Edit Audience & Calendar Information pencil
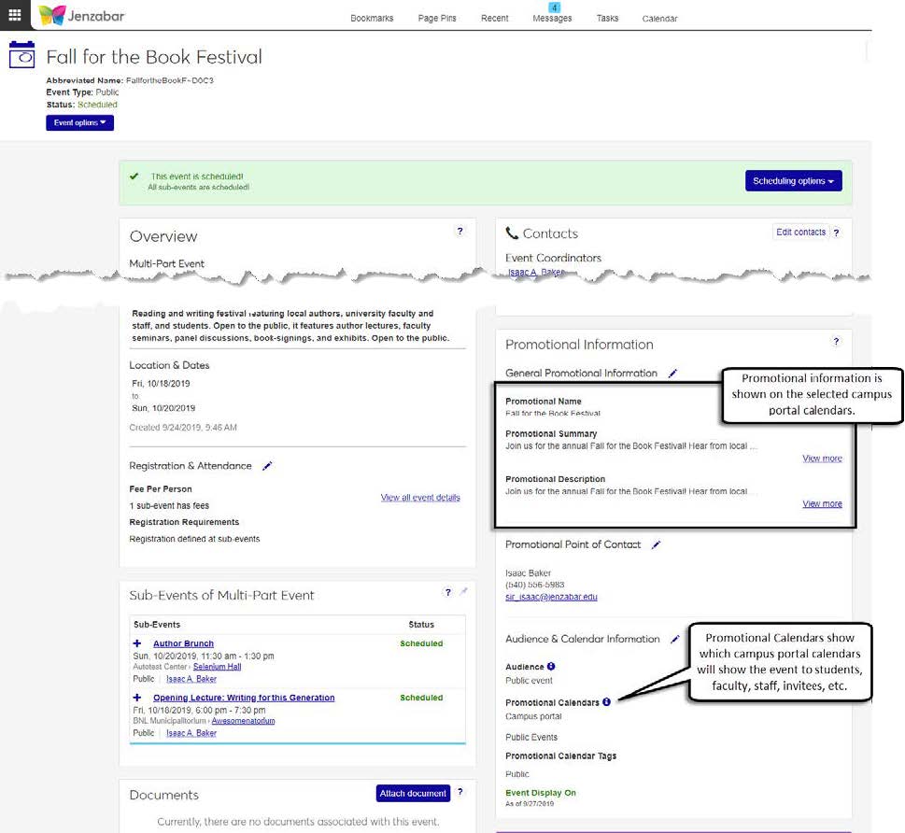The width and height of the screenshot is (905, 833). [x=674, y=640]
